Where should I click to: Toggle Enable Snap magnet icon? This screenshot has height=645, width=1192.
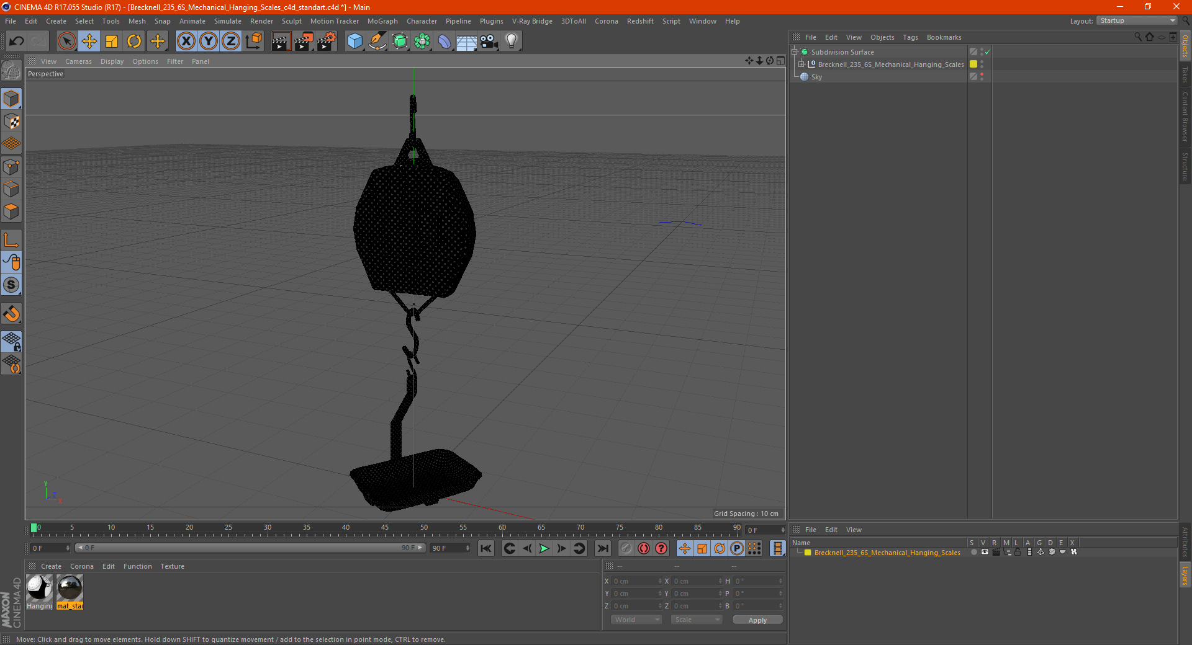click(x=11, y=314)
